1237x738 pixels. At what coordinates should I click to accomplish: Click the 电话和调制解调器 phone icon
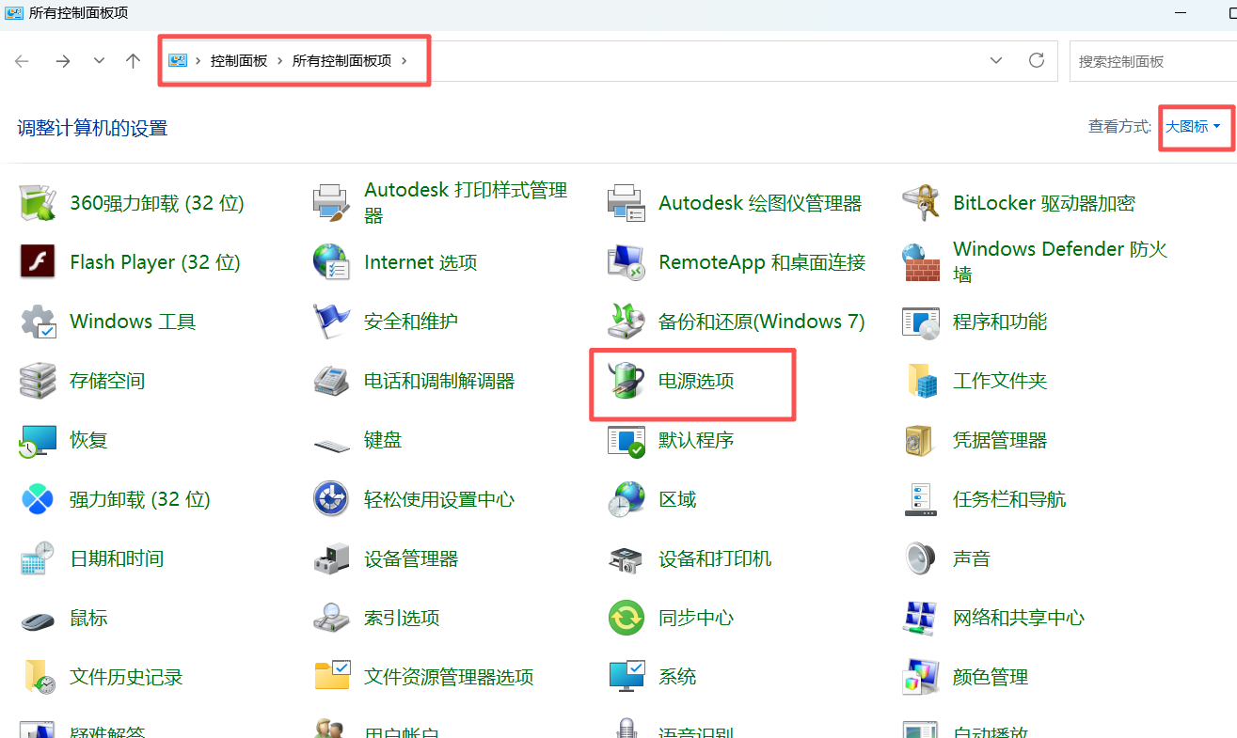tap(332, 381)
